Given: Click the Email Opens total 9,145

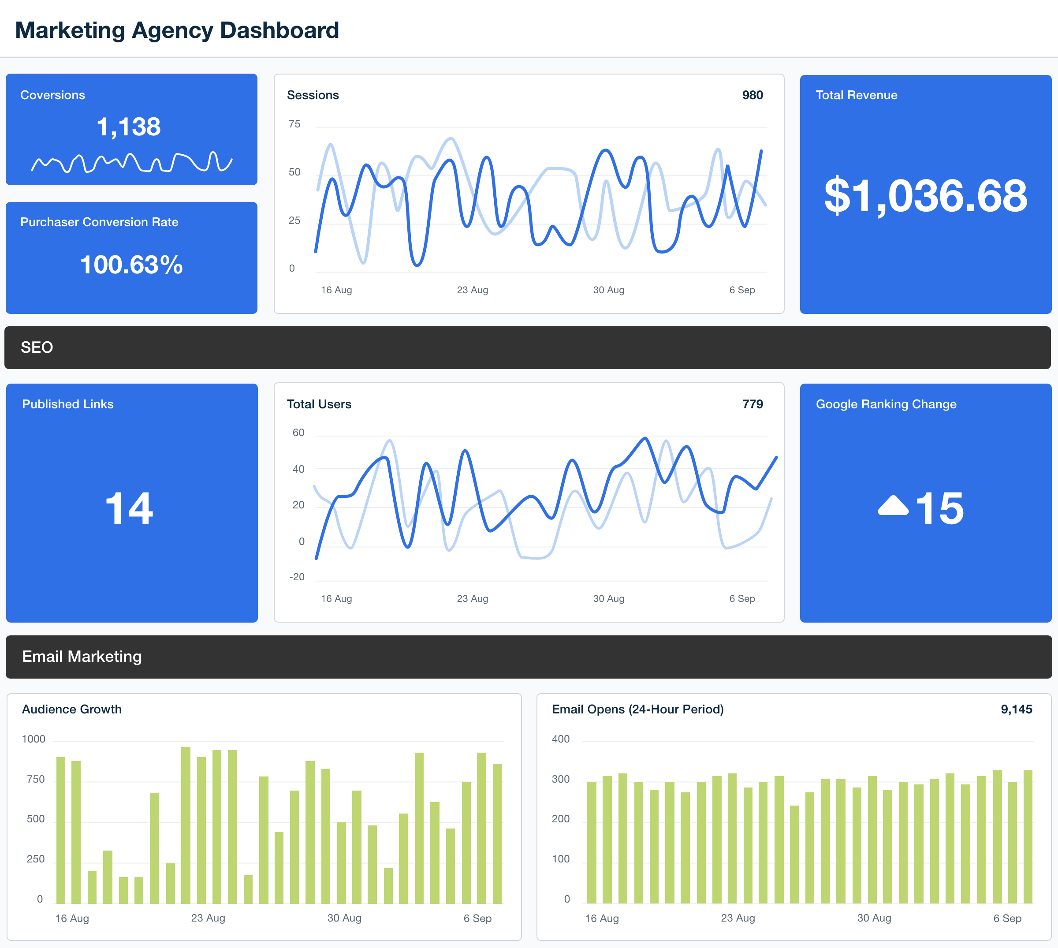Looking at the screenshot, I should 1016,709.
